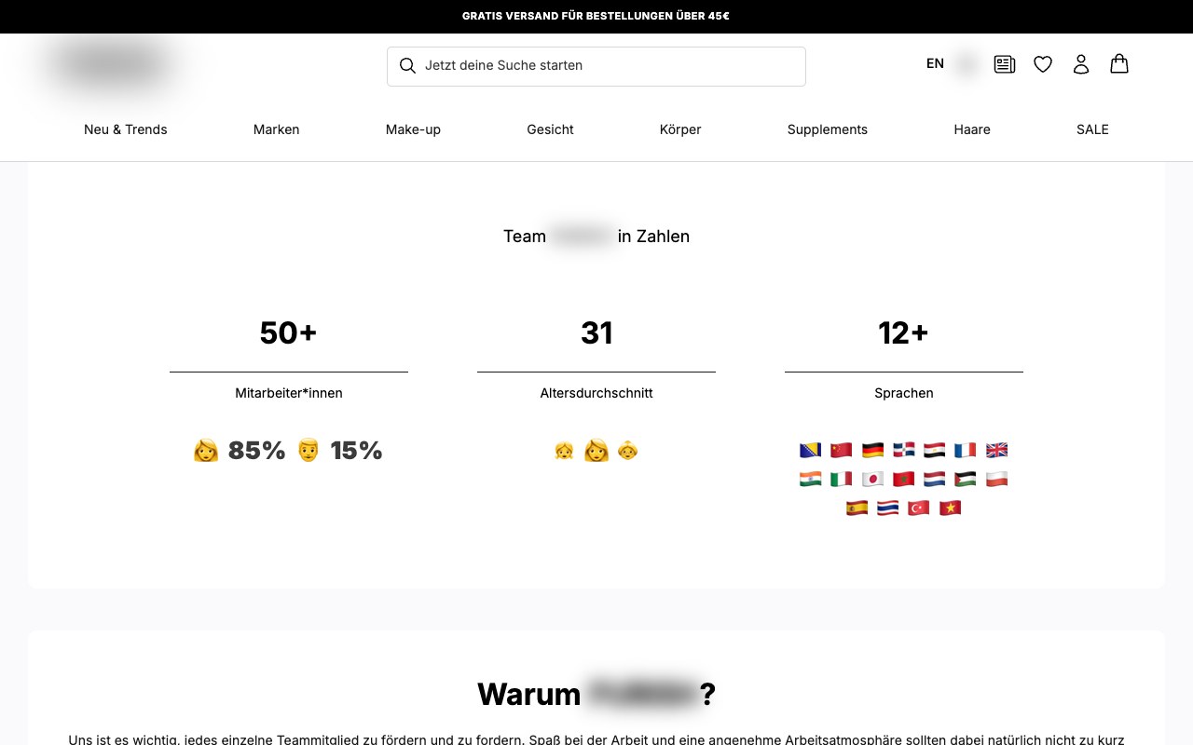Go to the SALE page
Screen dimensions: 1193x745
pyautogui.click(x=1092, y=129)
